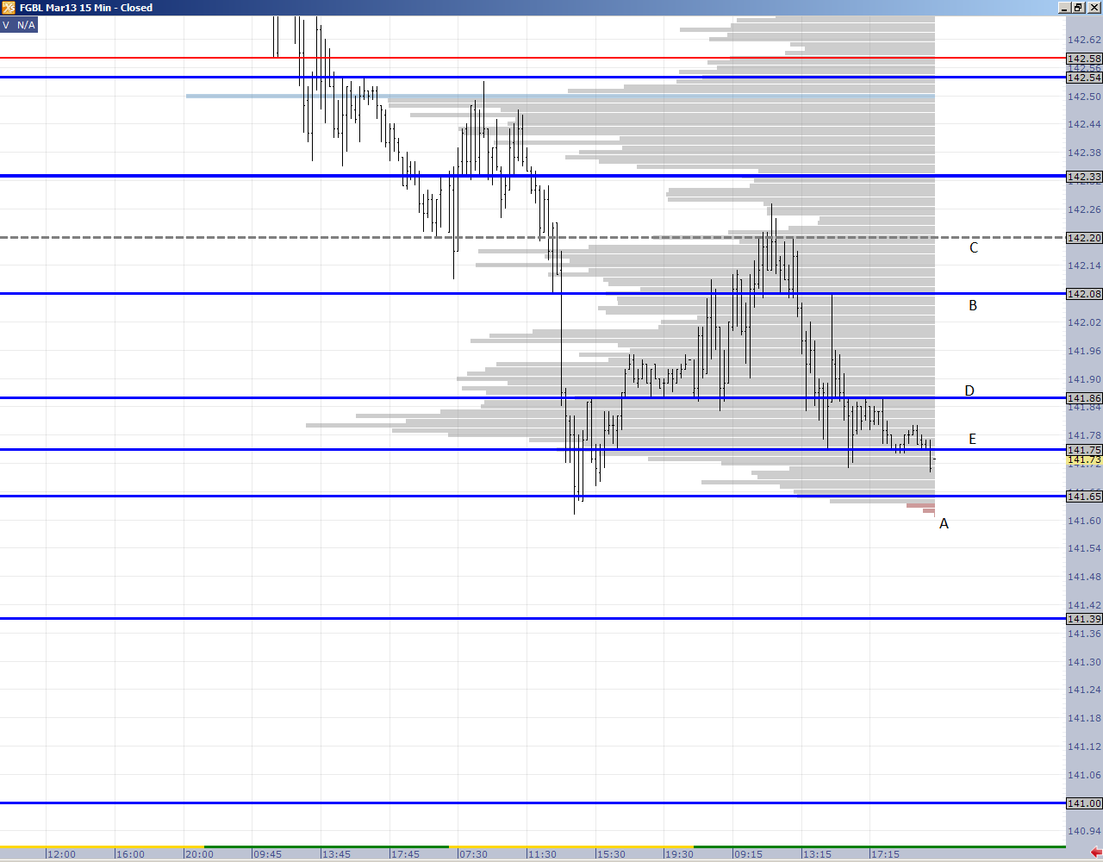Click the annotation letter B

click(973, 305)
